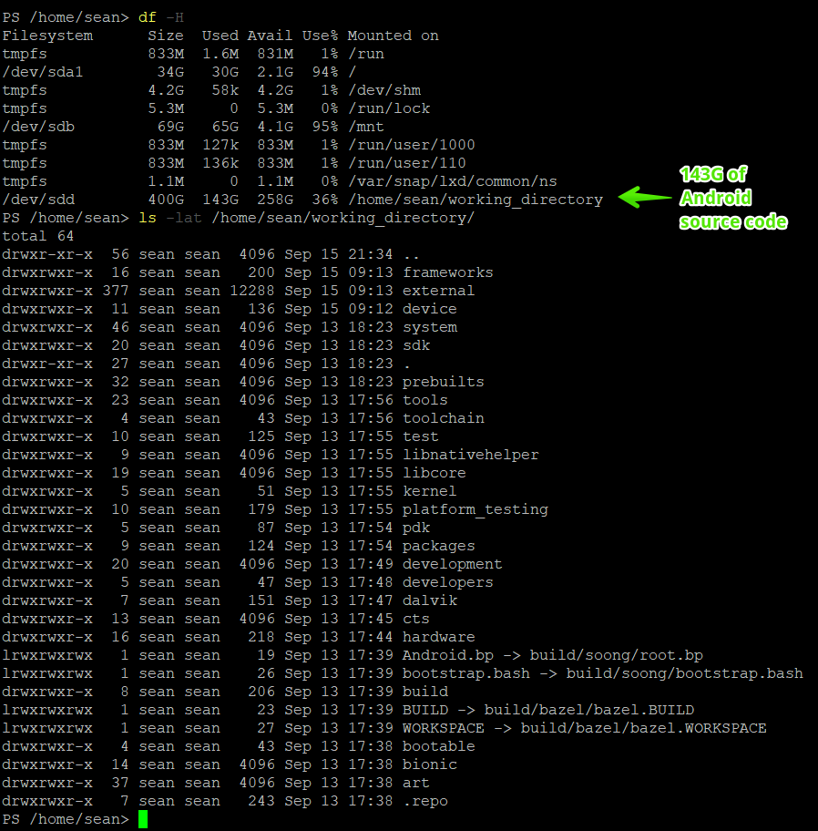
Task: Select '/home/sean/working_directory' mount path in df output
Action: coord(475,200)
